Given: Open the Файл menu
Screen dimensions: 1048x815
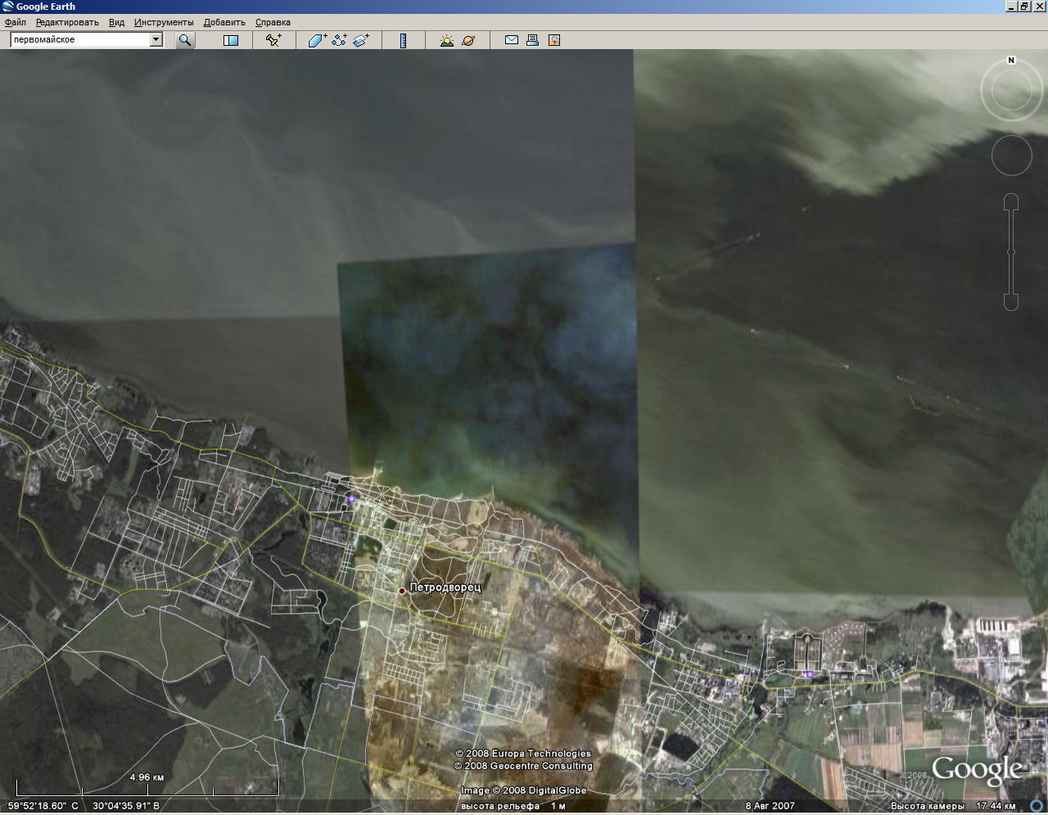Looking at the screenshot, I should [15, 22].
